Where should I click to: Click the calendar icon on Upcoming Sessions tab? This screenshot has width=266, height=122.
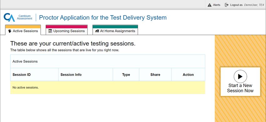50,31
